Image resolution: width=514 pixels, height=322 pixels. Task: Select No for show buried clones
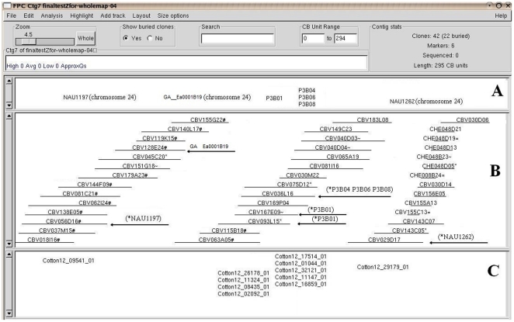[150, 38]
